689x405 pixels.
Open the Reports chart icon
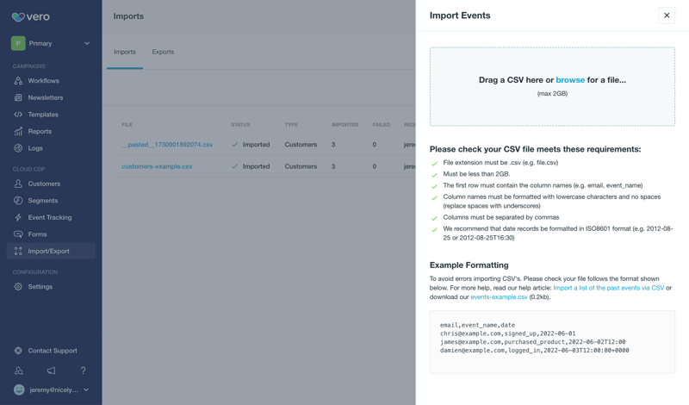18,131
